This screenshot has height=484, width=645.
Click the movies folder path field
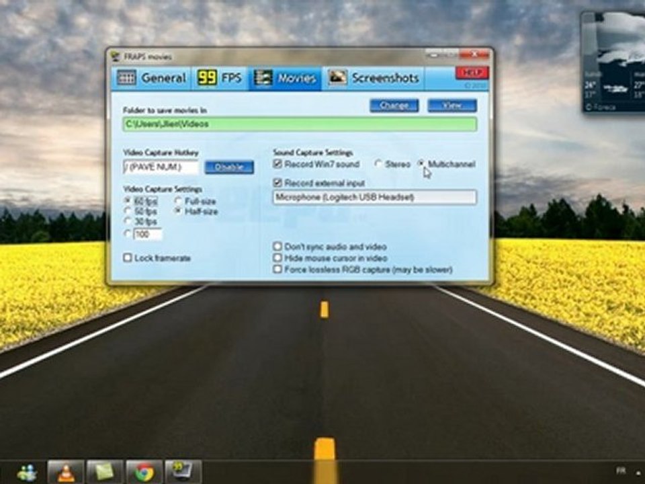tap(300, 124)
